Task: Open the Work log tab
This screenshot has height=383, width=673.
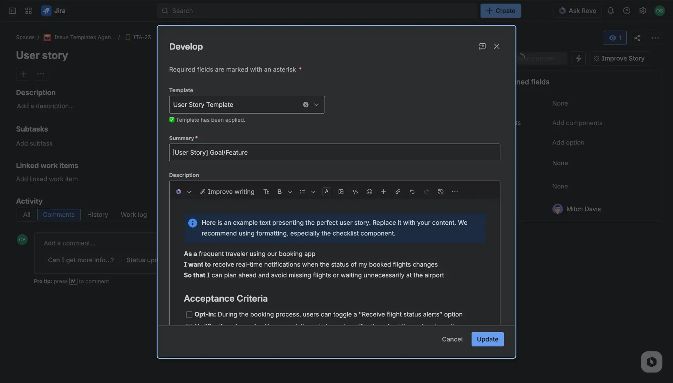Action: [x=134, y=214]
